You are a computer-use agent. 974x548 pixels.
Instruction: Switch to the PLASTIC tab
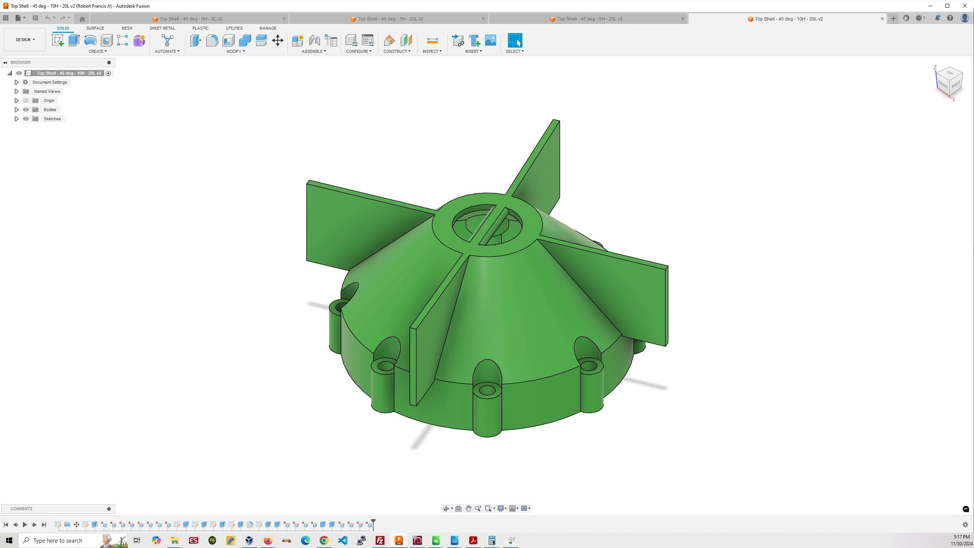click(x=201, y=28)
